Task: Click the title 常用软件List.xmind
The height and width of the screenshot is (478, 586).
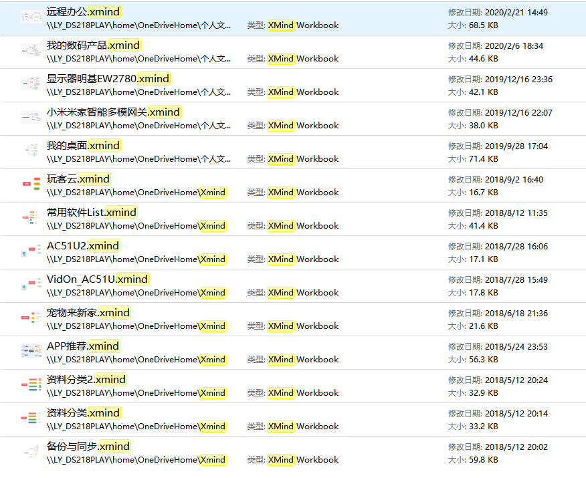Action: [92, 213]
